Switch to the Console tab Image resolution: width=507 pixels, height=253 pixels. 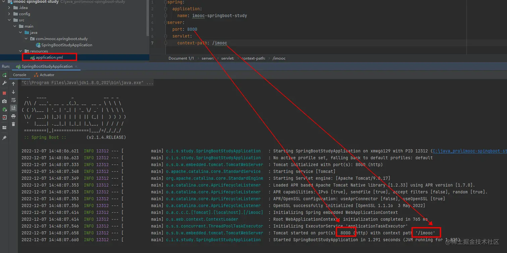coord(19,75)
